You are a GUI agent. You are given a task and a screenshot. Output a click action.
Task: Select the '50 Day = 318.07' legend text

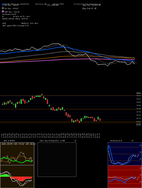[x=11, y=9]
